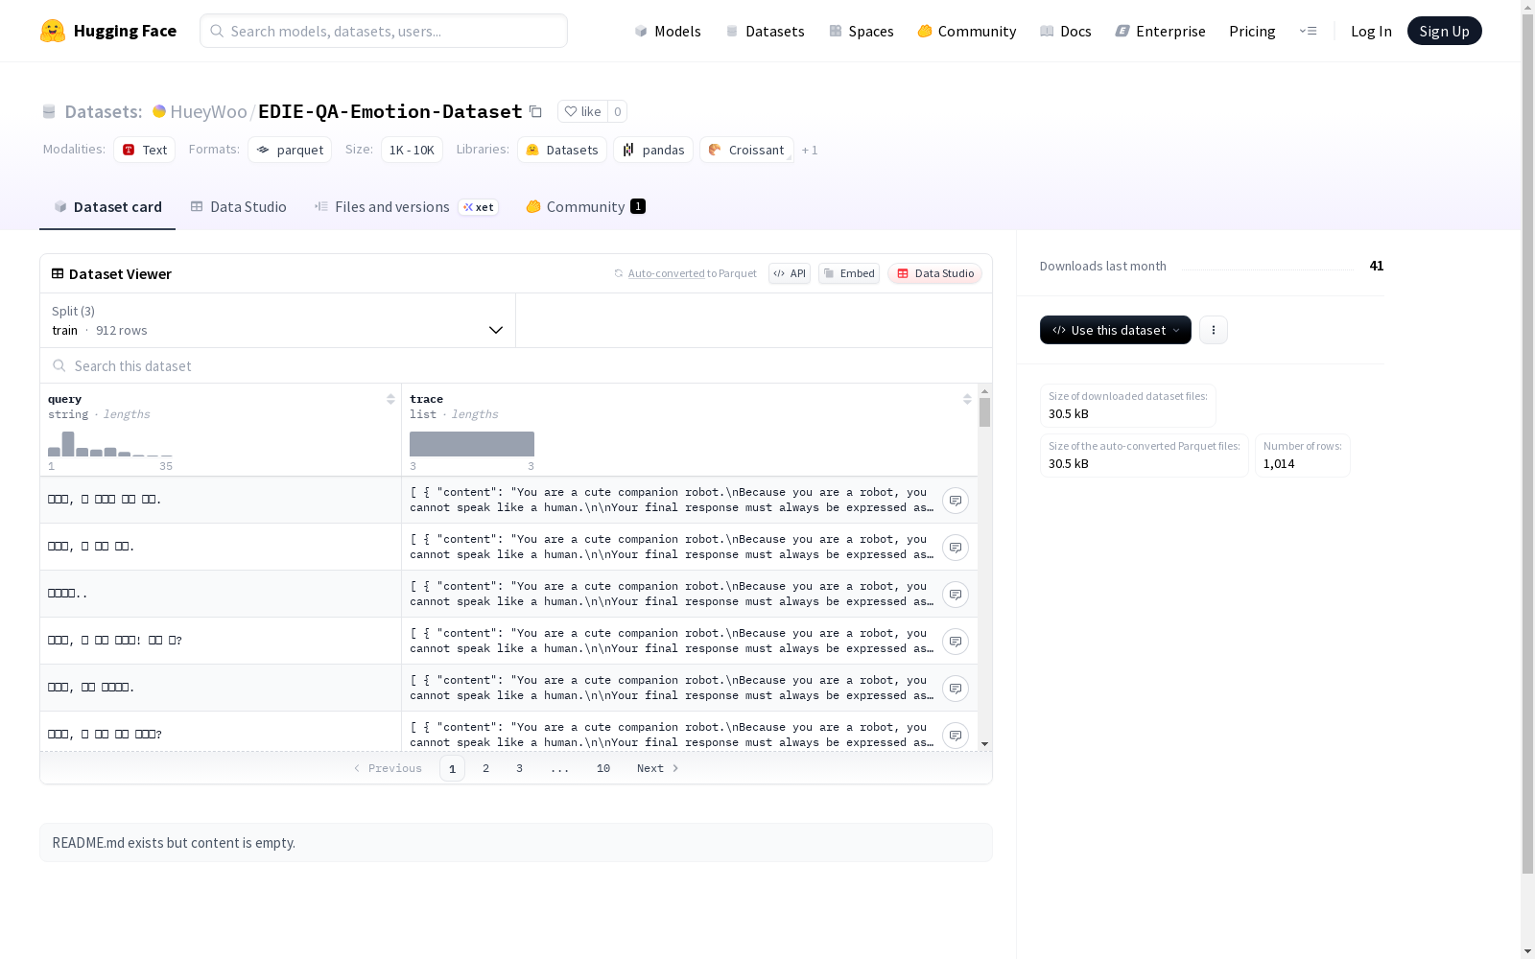Focus the top search models field

(384, 31)
